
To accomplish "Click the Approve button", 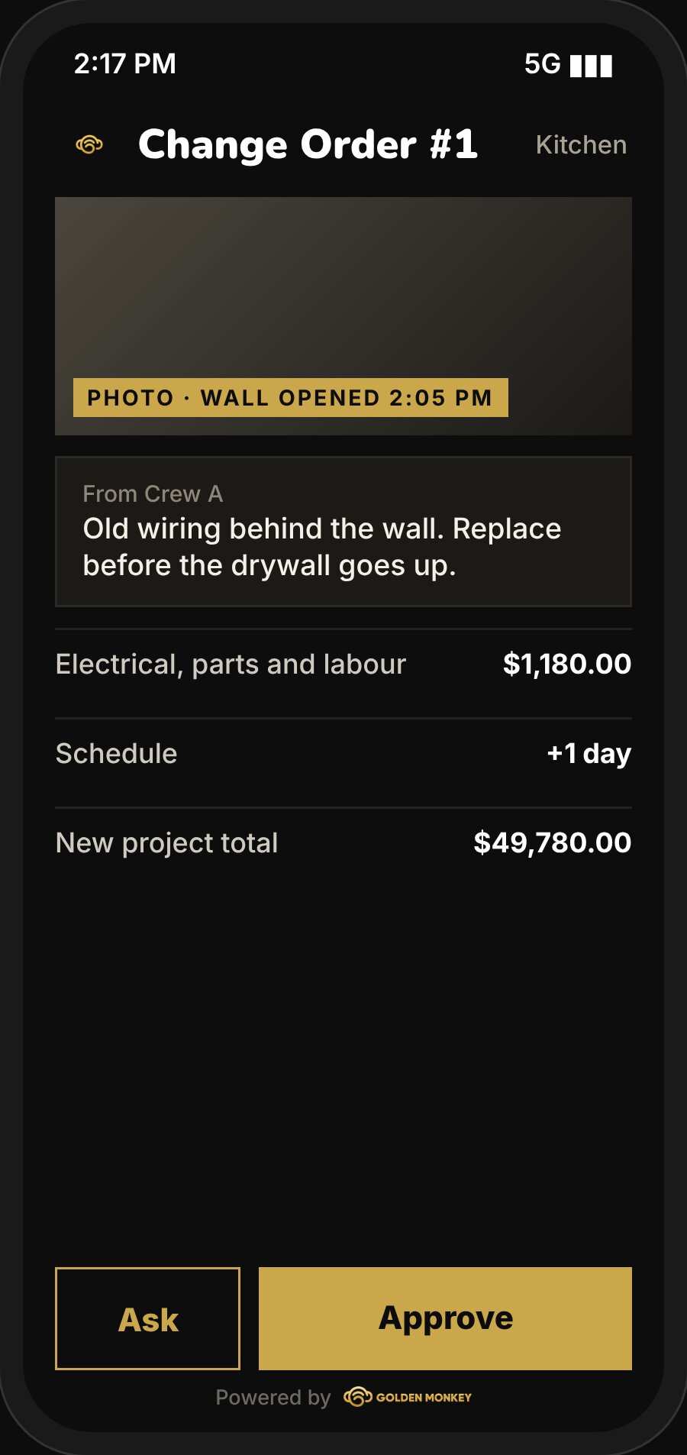I will 445,1318.
